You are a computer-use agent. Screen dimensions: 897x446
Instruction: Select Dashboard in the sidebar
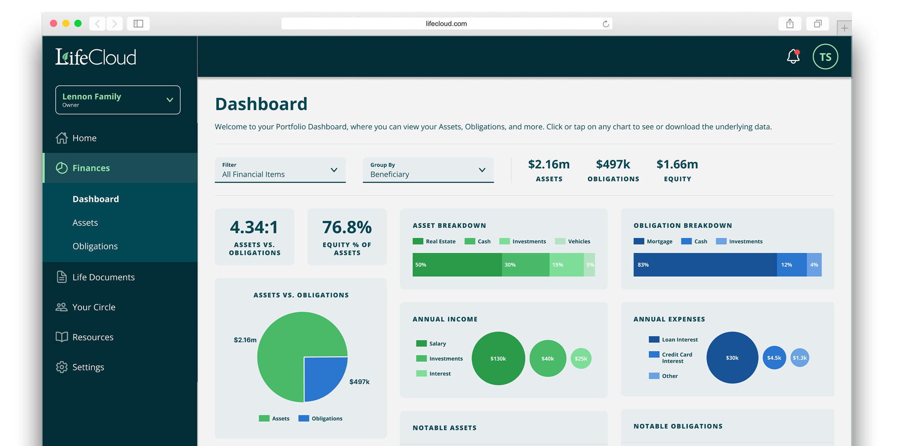pyautogui.click(x=96, y=199)
